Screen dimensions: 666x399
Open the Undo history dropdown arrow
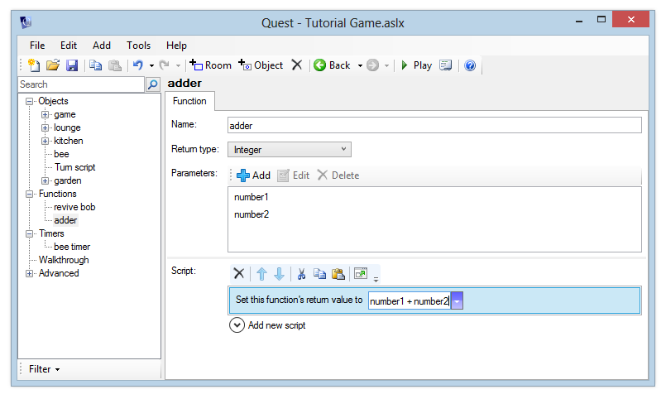151,66
